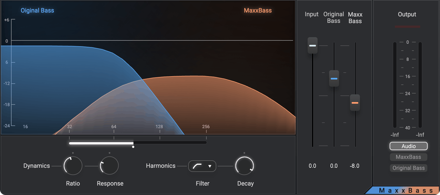Click the Harmonics Decay knob
This screenshot has width=440, height=195.
244,166
